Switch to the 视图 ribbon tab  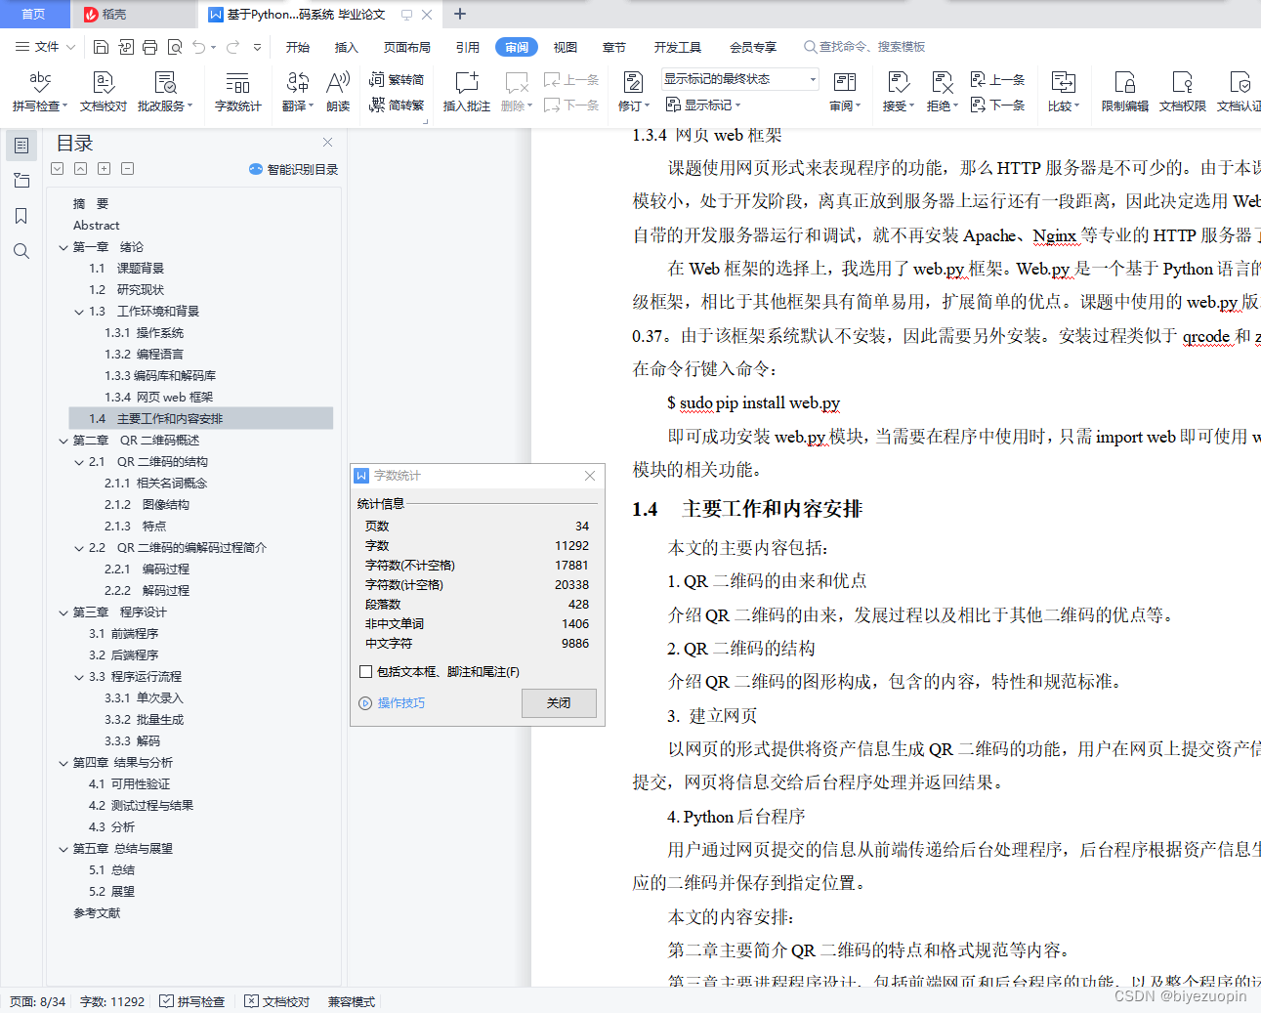566,47
